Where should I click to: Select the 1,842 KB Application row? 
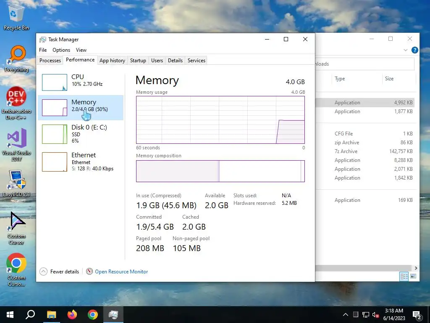click(x=365, y=177)
